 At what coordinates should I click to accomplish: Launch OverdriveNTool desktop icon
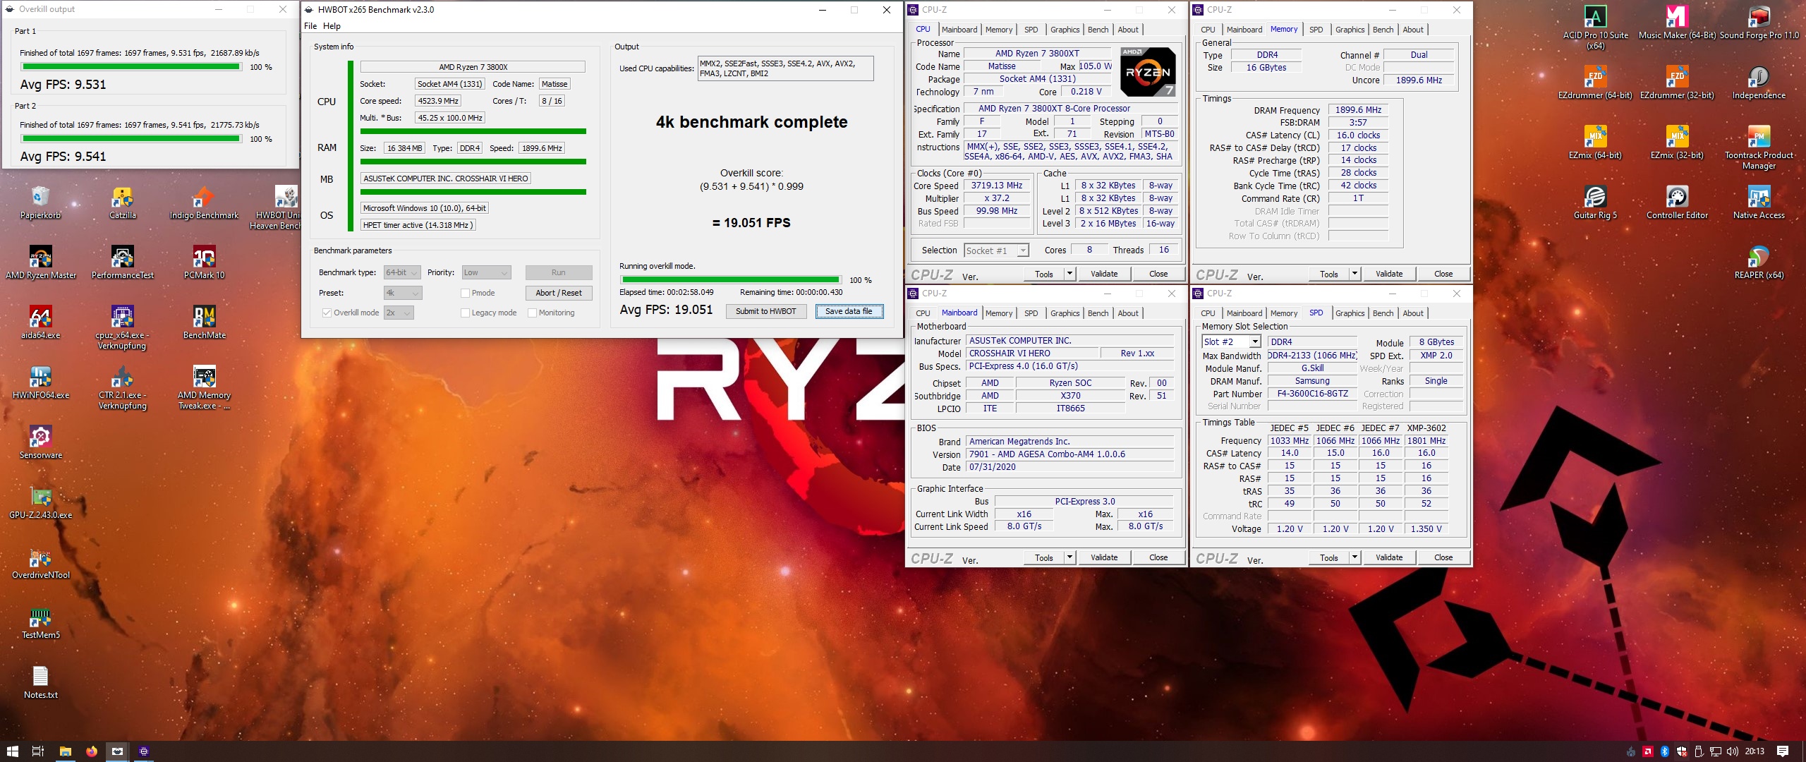tap(41, 562)
